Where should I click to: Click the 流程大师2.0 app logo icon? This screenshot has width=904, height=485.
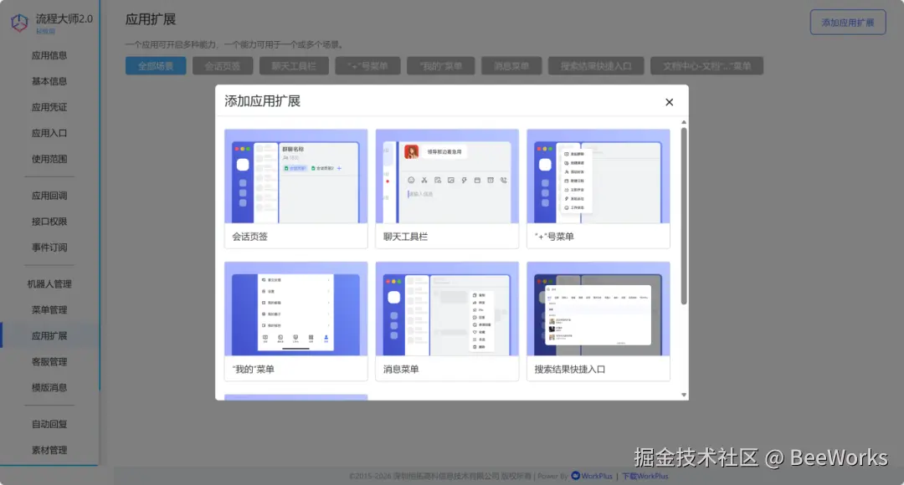[18, 22]
